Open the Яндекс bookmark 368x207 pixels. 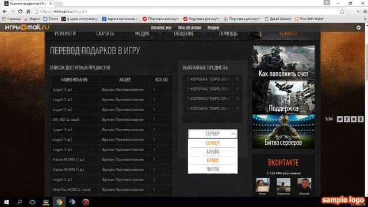[32, 19]
